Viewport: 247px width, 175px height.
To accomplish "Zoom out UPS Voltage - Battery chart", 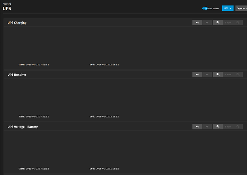I will click(218, 127).
